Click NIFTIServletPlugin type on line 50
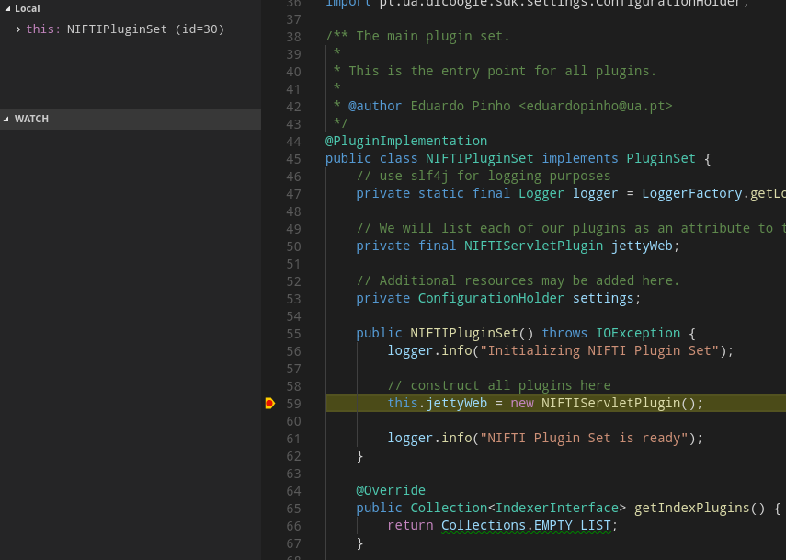Viewport: 786px width, 560px height. (533, 246)
